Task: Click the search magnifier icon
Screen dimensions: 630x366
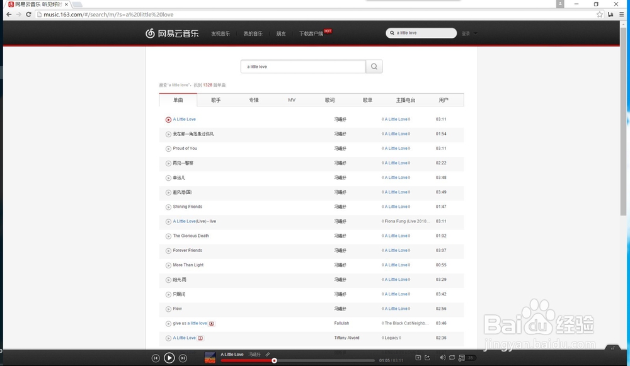Action: point(374,66)
